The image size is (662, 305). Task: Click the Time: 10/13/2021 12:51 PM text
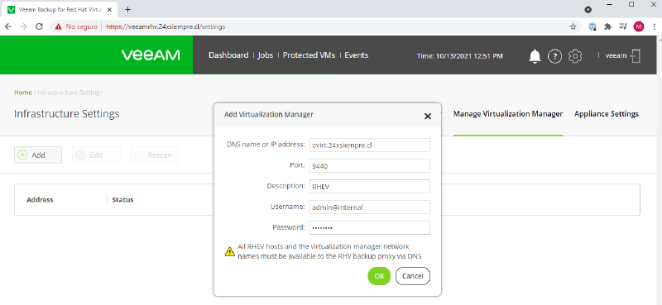click(x=460, y=55)
